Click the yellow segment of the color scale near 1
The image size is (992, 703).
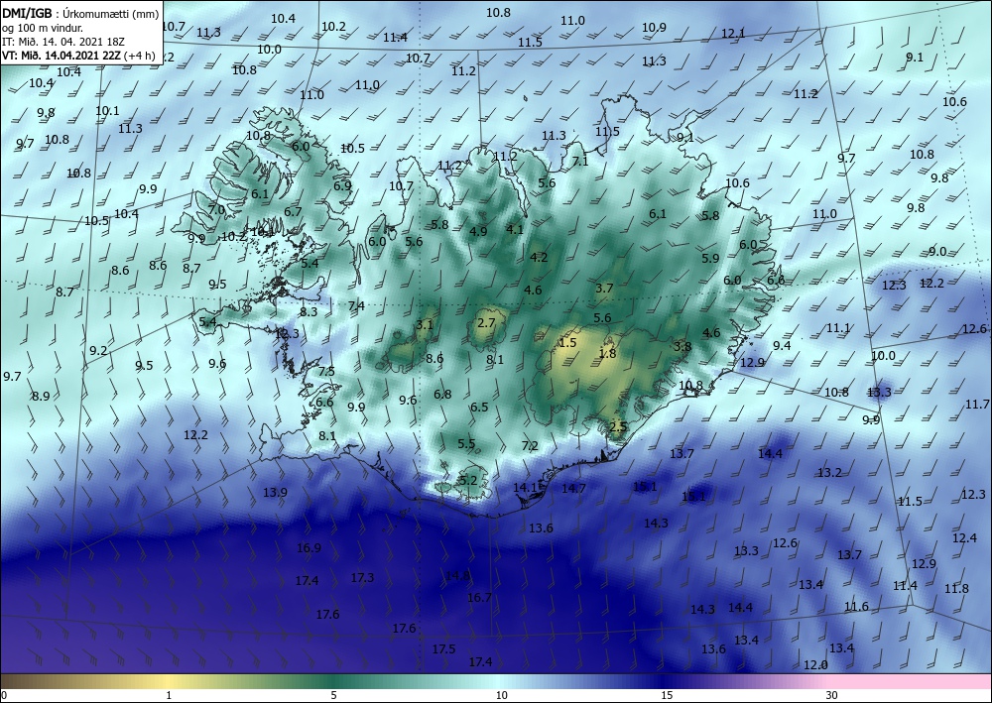click(x=169, y=681)
